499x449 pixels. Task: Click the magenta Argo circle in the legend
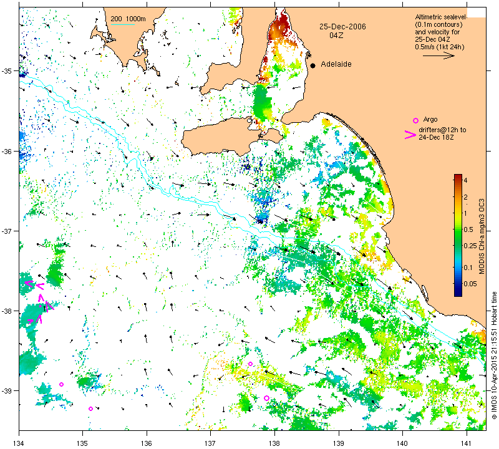pyautogui.click(x=415, y=120)
